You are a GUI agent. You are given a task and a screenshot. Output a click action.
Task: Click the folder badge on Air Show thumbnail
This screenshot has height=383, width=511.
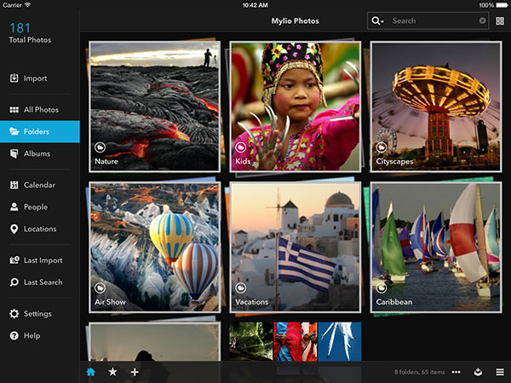pos(100,288)
